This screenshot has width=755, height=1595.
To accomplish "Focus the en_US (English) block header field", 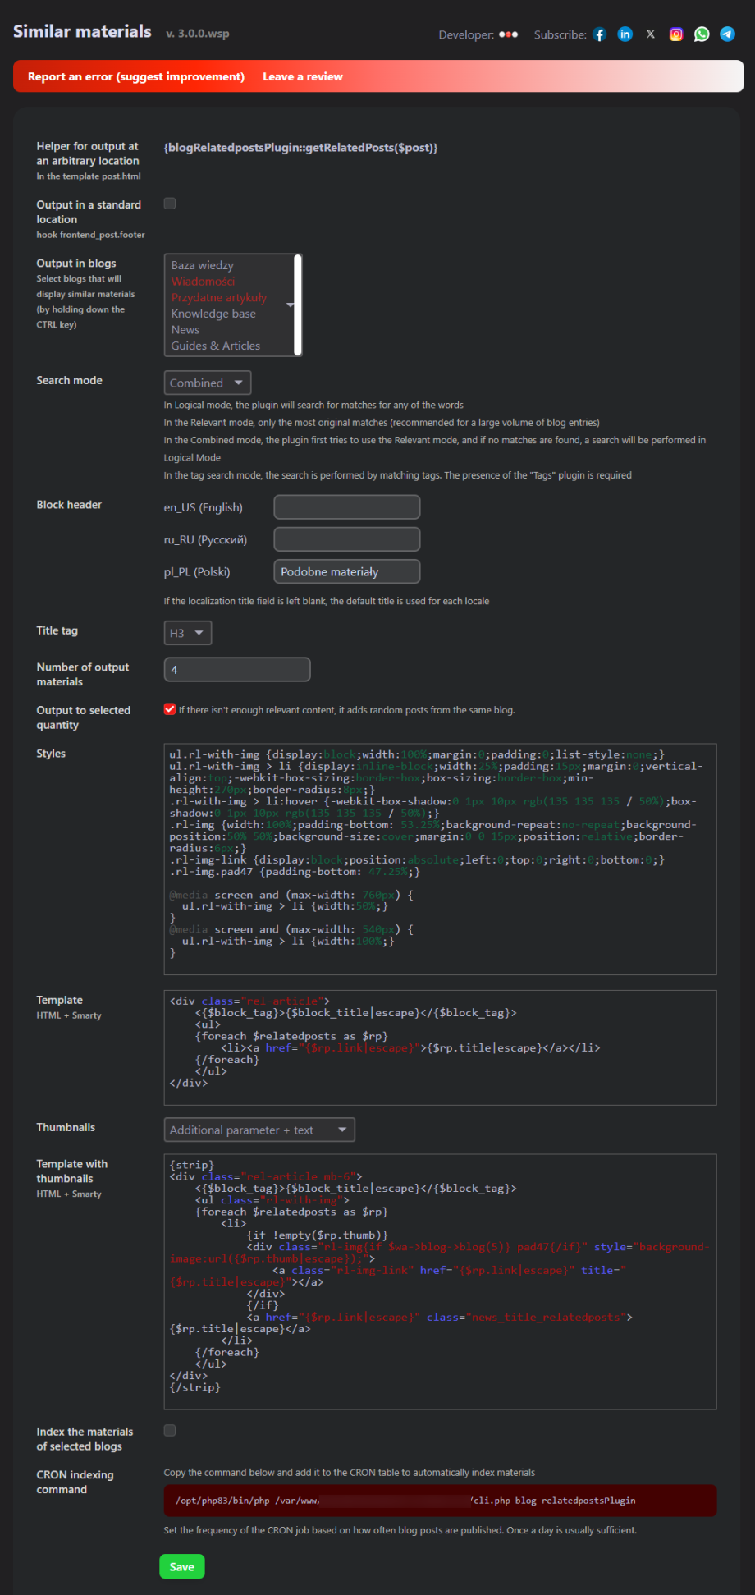I will [x=347, y=507].
